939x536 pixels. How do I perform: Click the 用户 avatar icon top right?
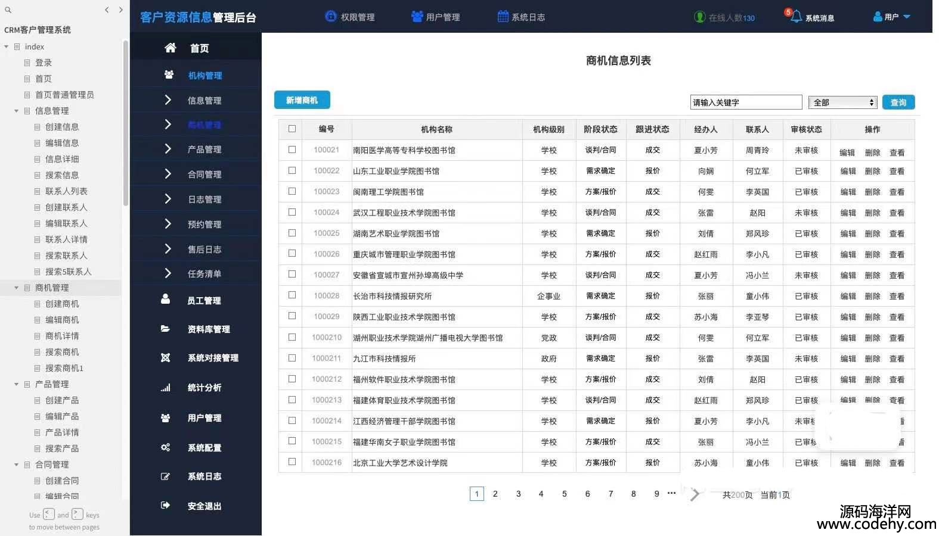[878, 17]
